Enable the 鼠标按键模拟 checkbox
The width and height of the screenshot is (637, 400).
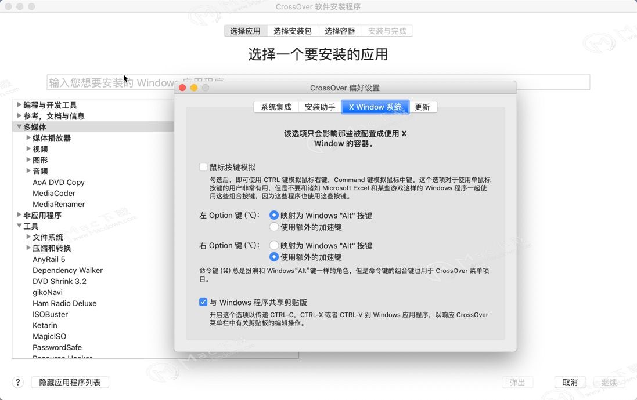(203, 167)
